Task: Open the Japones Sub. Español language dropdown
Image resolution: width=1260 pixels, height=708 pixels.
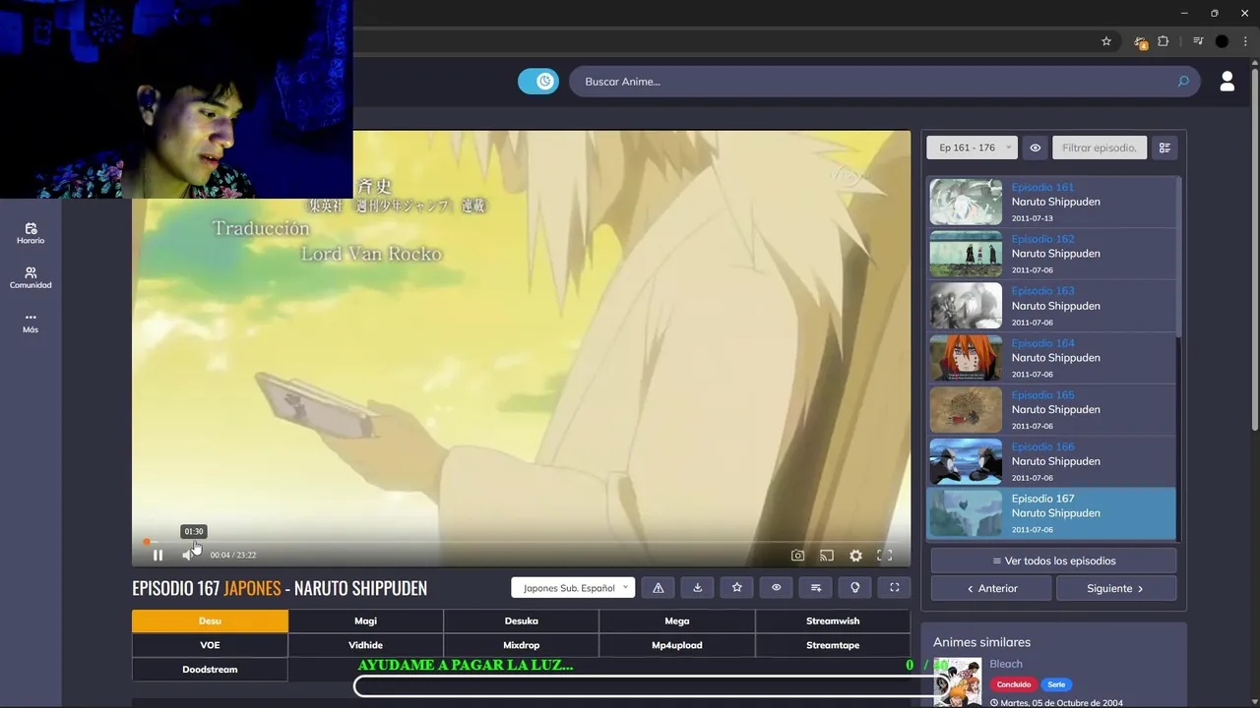Action: [x=573, y=588]
